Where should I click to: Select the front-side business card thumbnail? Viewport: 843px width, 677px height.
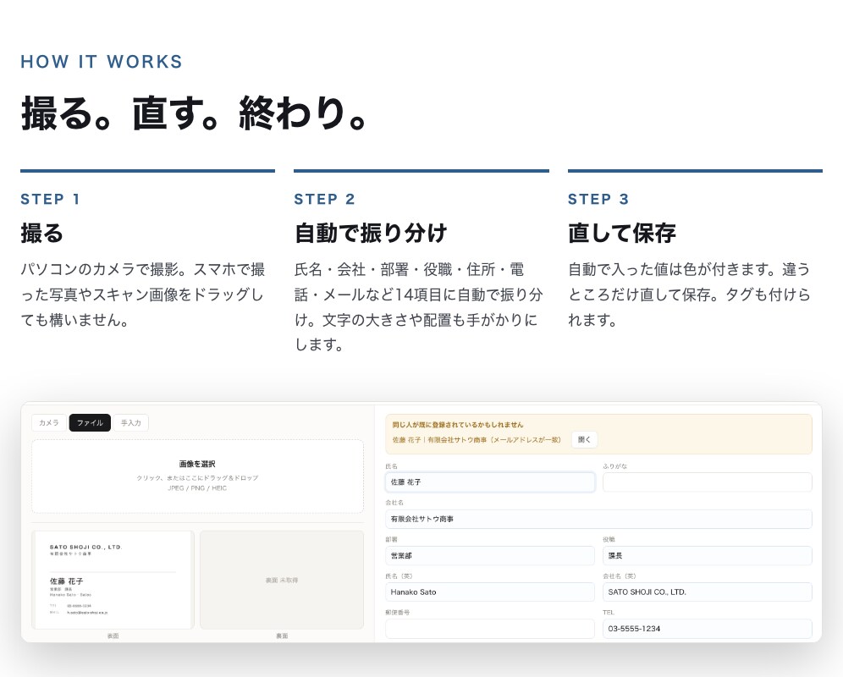click(113, 580)
